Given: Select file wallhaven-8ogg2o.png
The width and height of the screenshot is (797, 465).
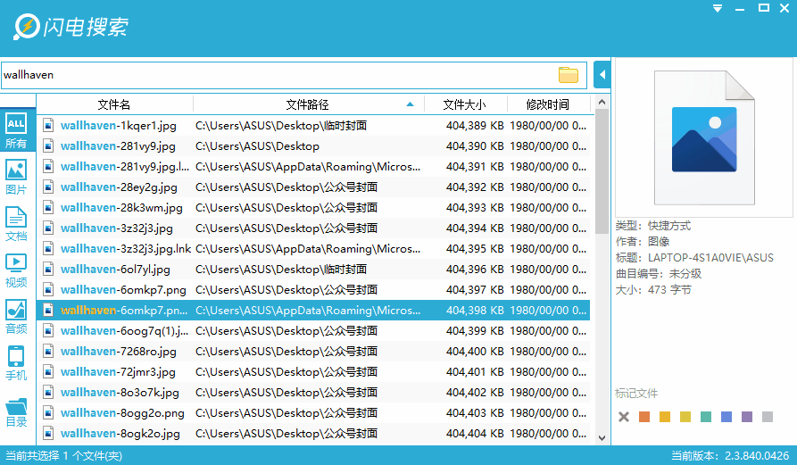Looking at the screenshot, I should (x=313, y=413).
